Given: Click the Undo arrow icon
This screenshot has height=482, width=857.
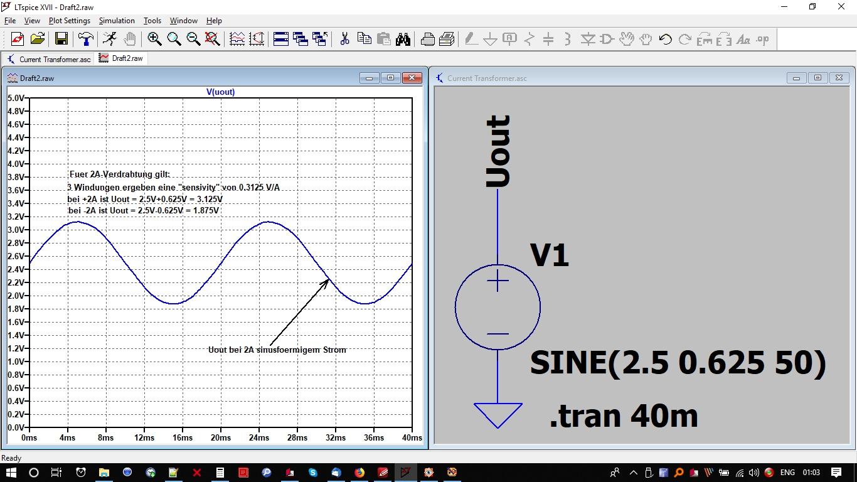Looking at the screenshot, I should 666,39.
